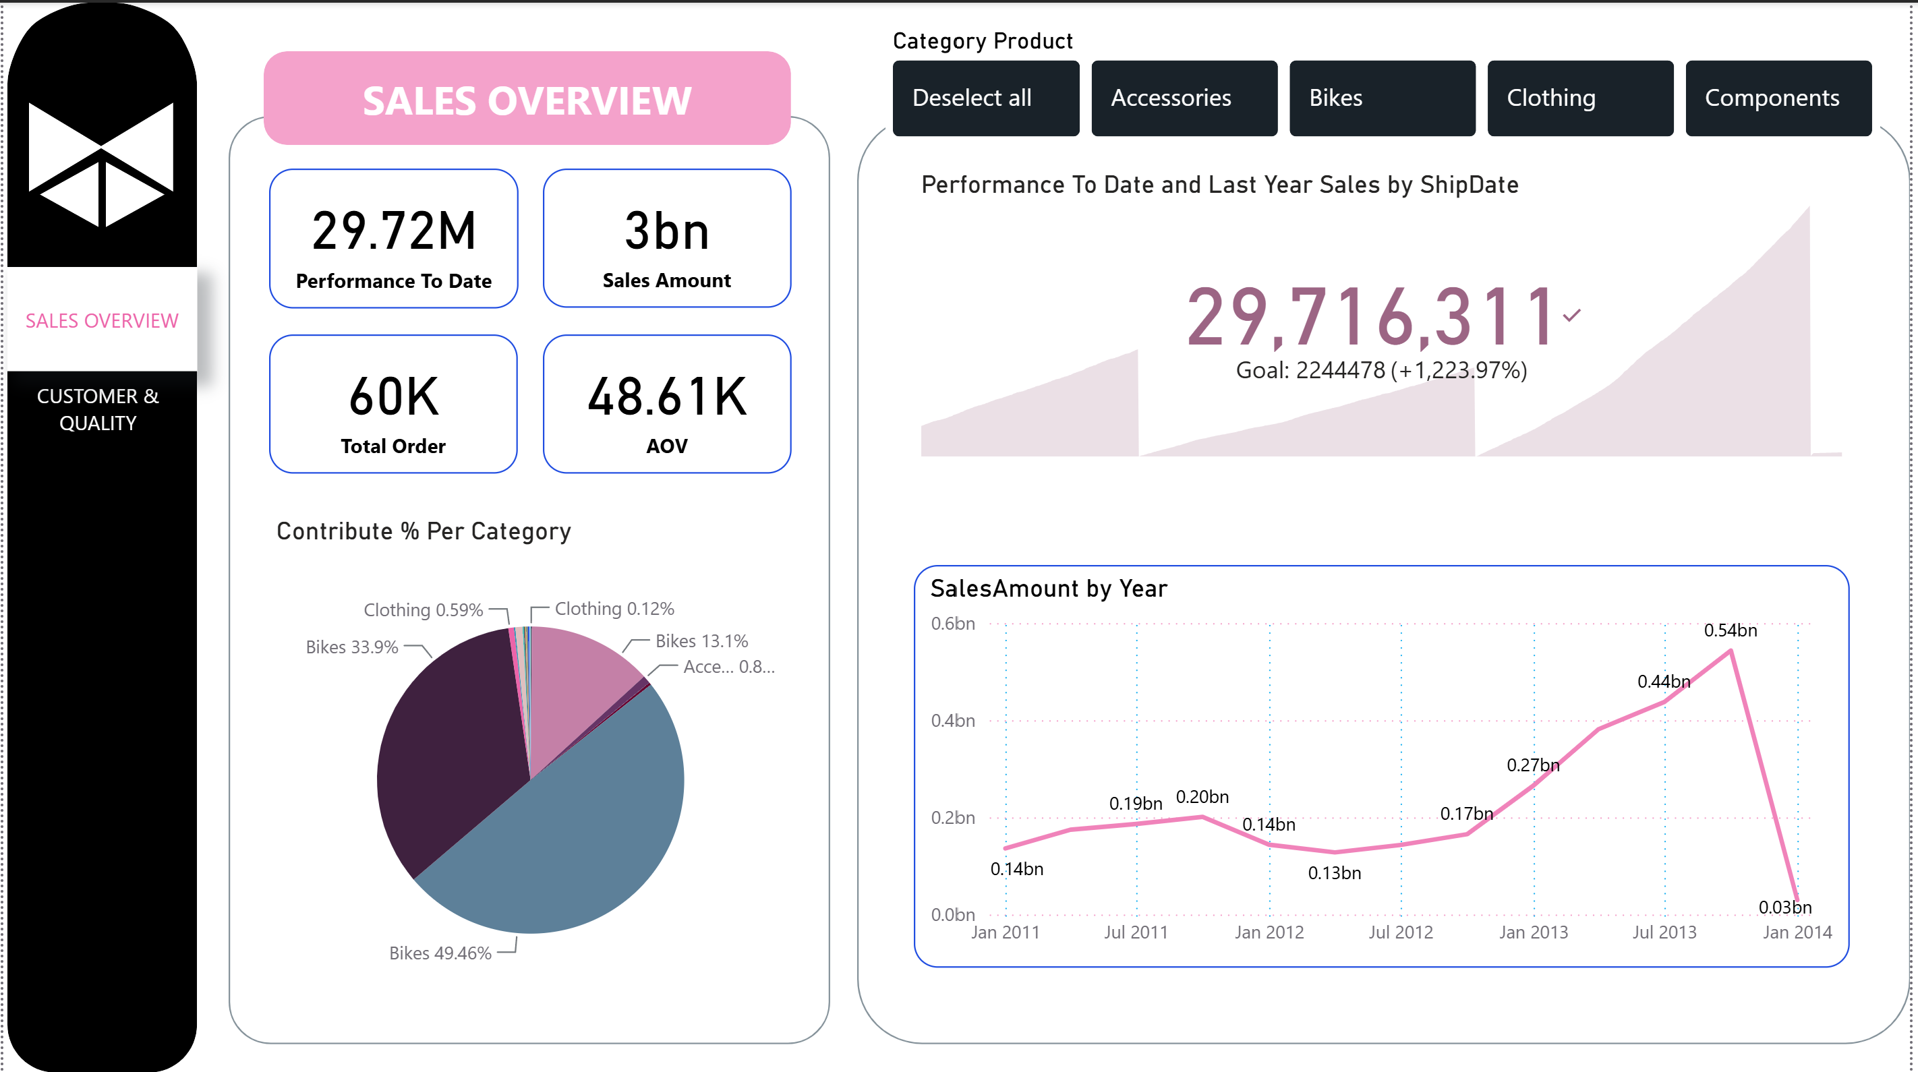Filter by Accessories category
The image size is (1918, 1072).
(1184, 98)
